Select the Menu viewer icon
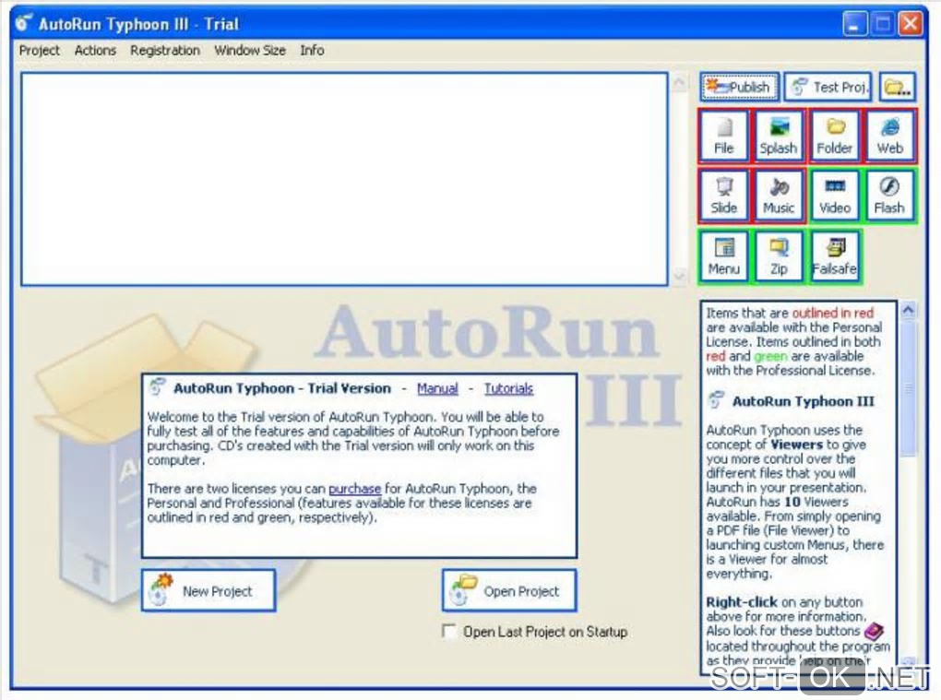941x700 pixels. click(x=724, y=256)
